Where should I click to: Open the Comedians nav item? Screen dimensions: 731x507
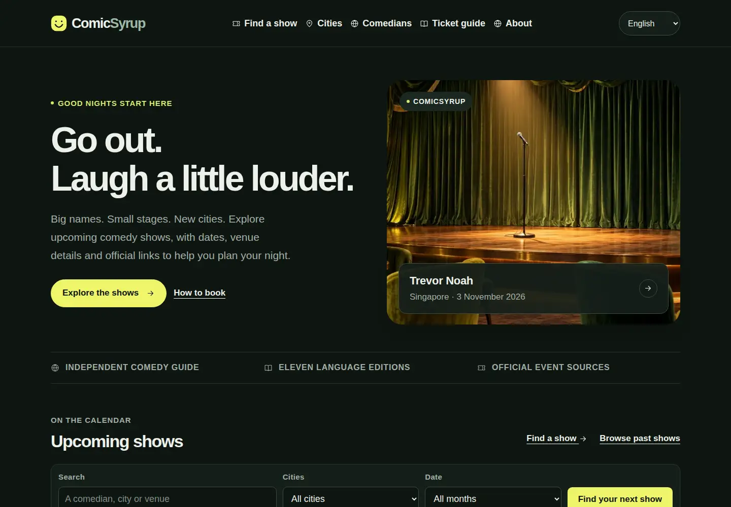pyautogui.click(x=381, y=23)
